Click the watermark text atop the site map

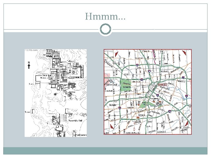31,50
